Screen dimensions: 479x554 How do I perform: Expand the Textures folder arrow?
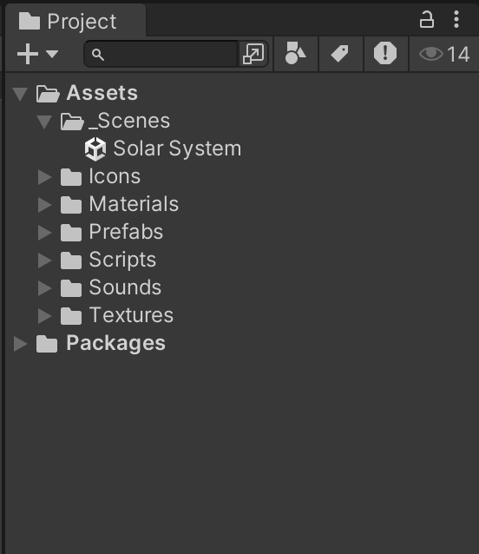(x=45, y=316)
